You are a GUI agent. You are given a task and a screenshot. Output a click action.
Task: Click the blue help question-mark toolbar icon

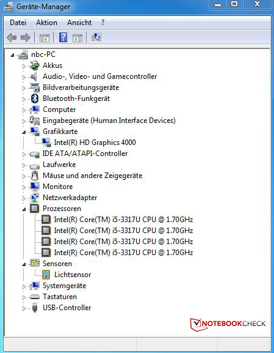coord(63,37)
